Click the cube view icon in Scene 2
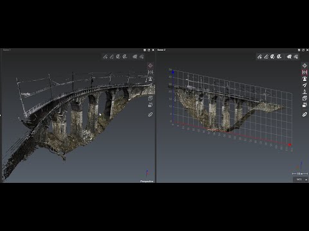Image resolution: width=309 pixels, height=231 pixels. click(304, 98)
